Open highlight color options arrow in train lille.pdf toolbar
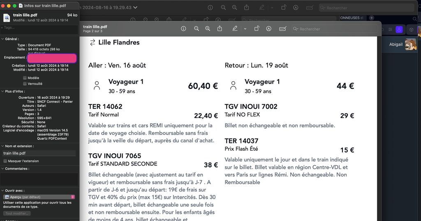Screen dimensions: 421x221 pyautogui.click(x=245, y=29)
